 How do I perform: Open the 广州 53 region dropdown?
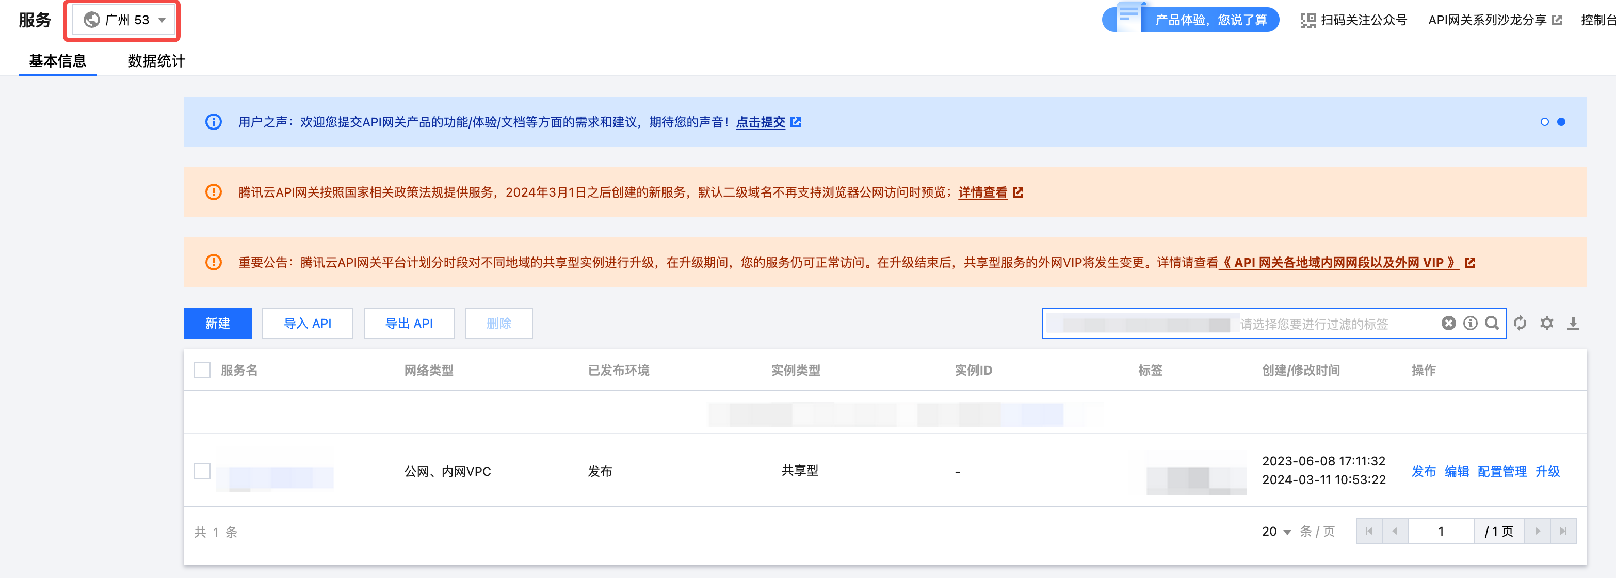pos(124,20)
